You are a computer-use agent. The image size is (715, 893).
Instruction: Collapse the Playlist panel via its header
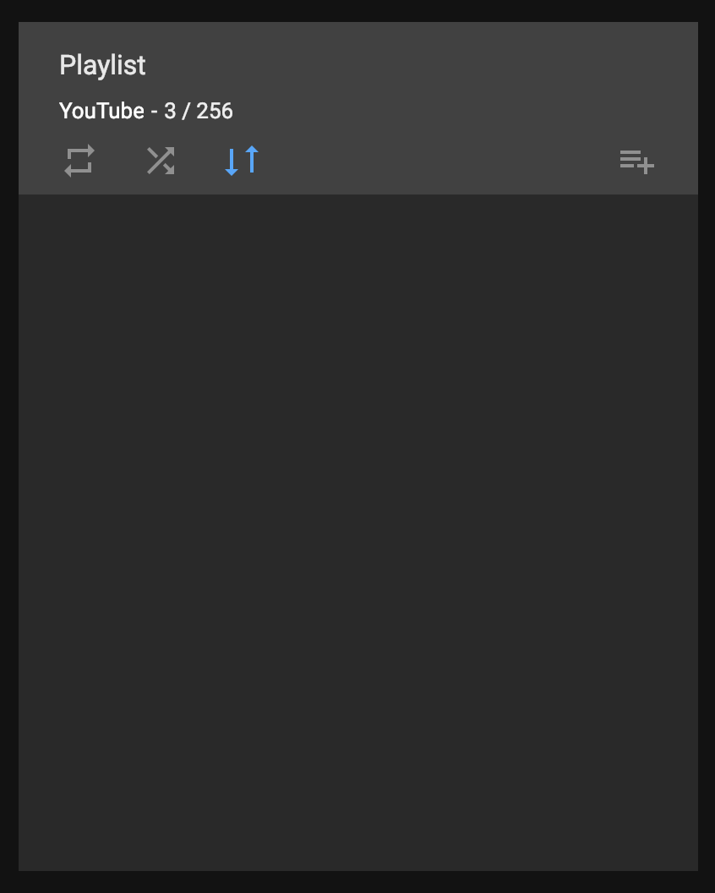click(x=102, y=65)
